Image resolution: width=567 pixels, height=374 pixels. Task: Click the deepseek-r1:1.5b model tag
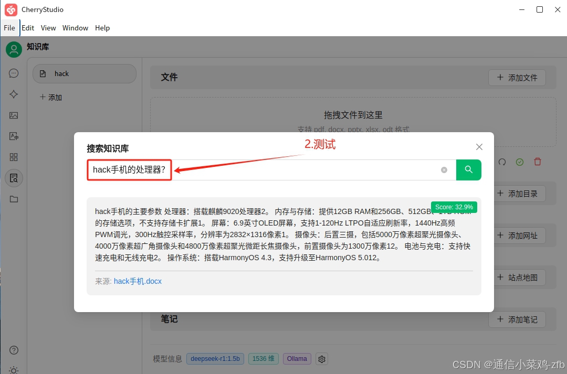[215, 359]
